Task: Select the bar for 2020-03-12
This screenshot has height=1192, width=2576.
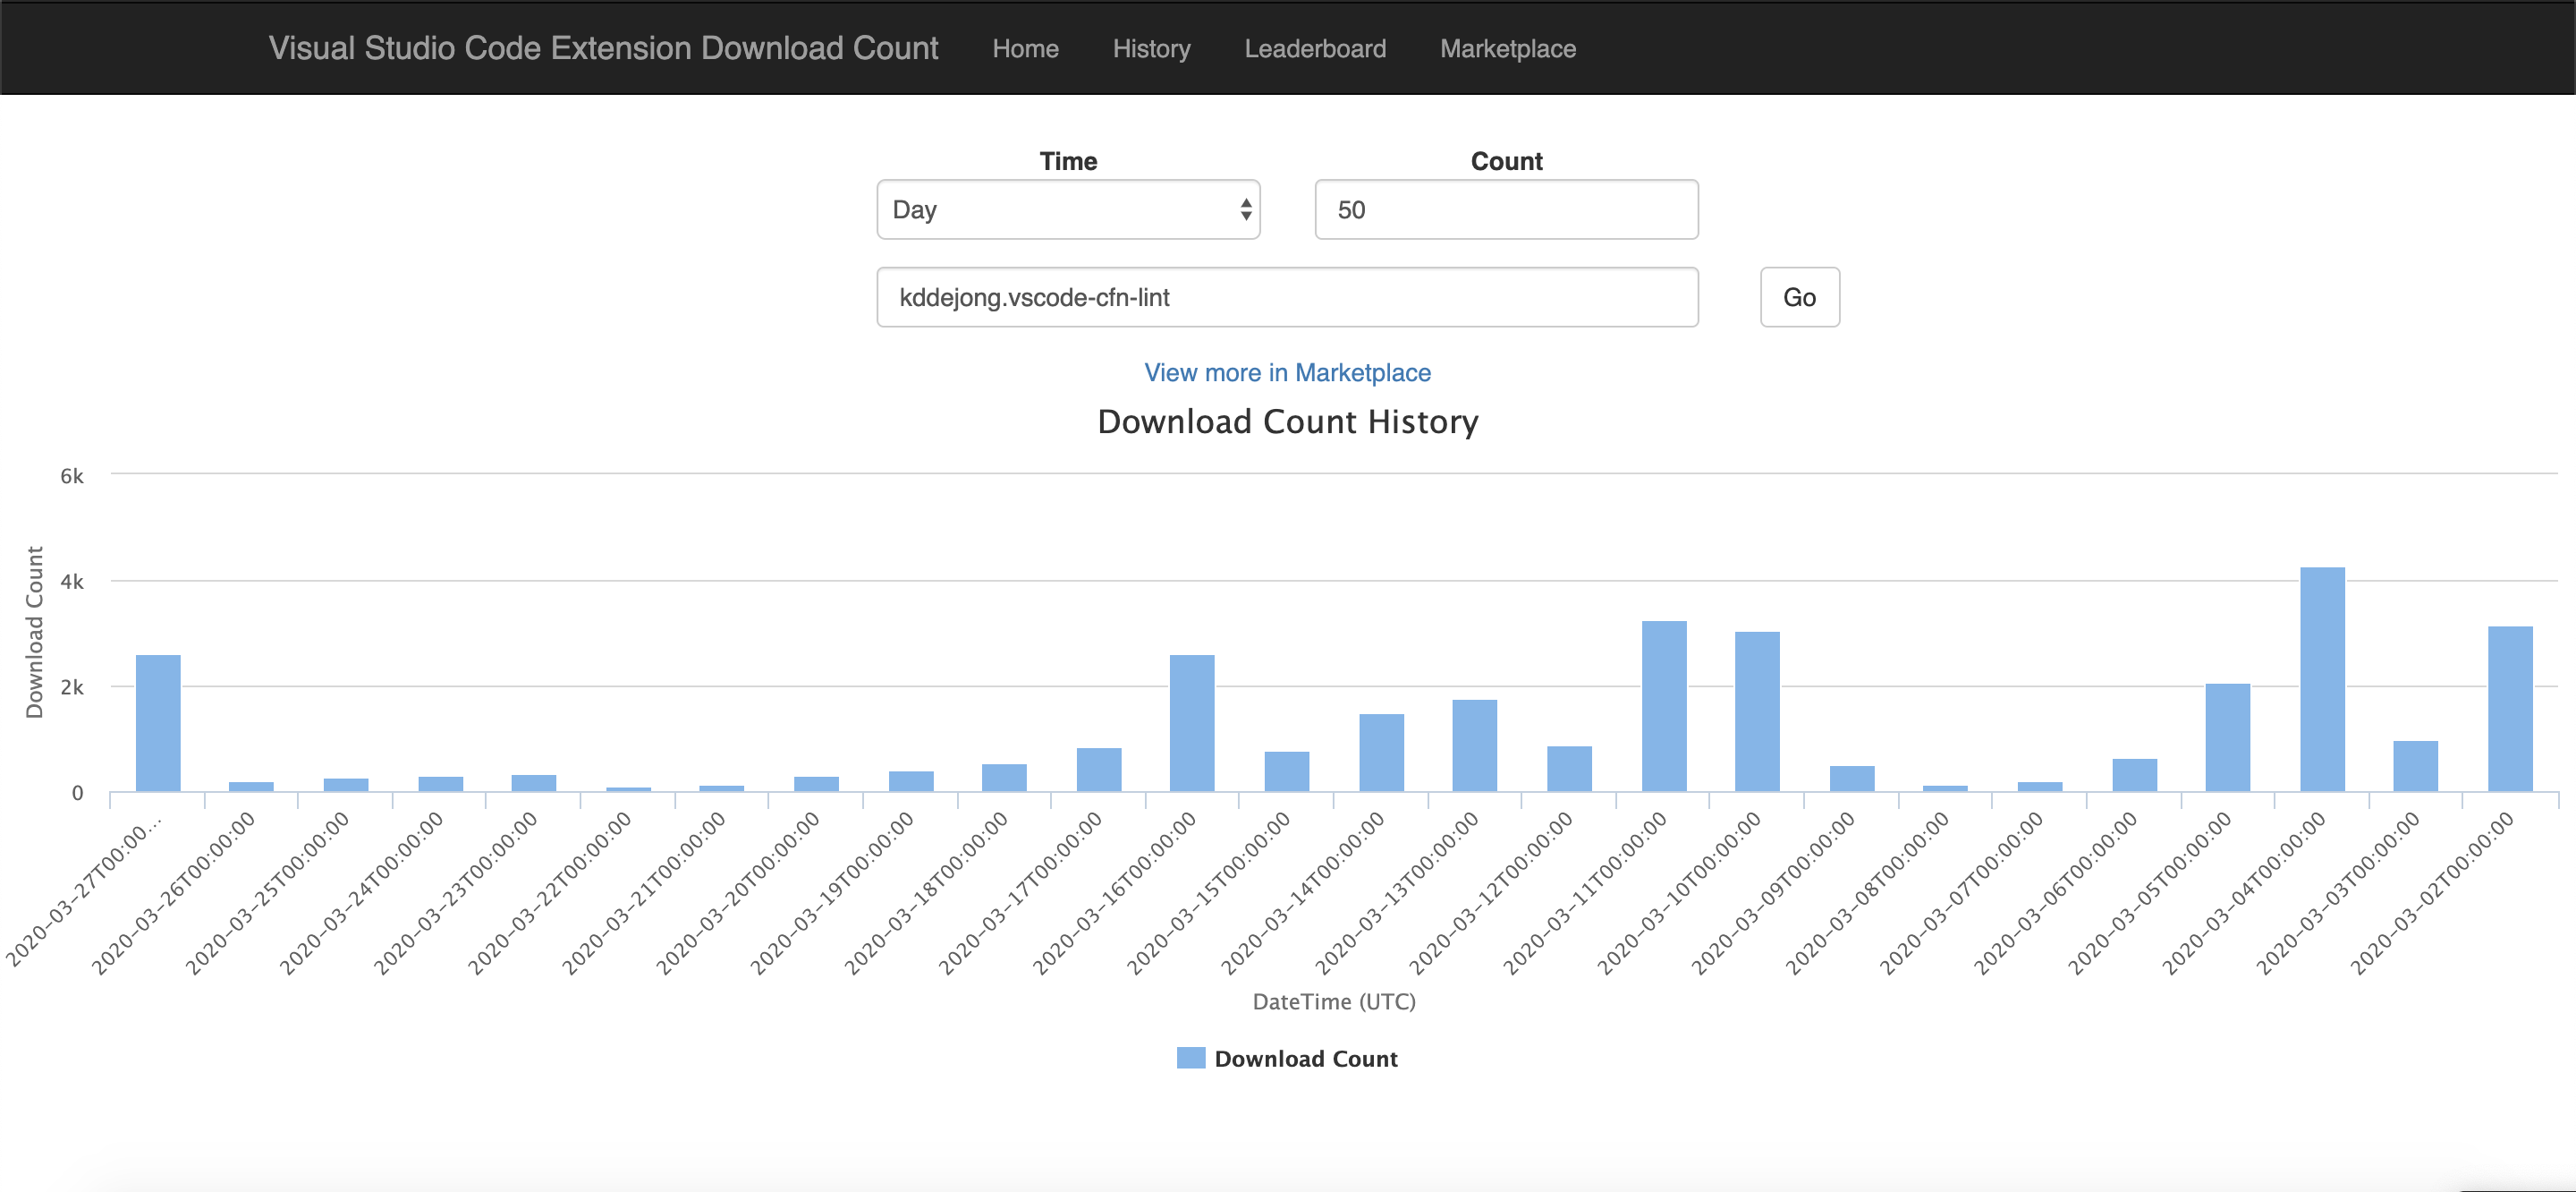Action: tap(1569, 769)
